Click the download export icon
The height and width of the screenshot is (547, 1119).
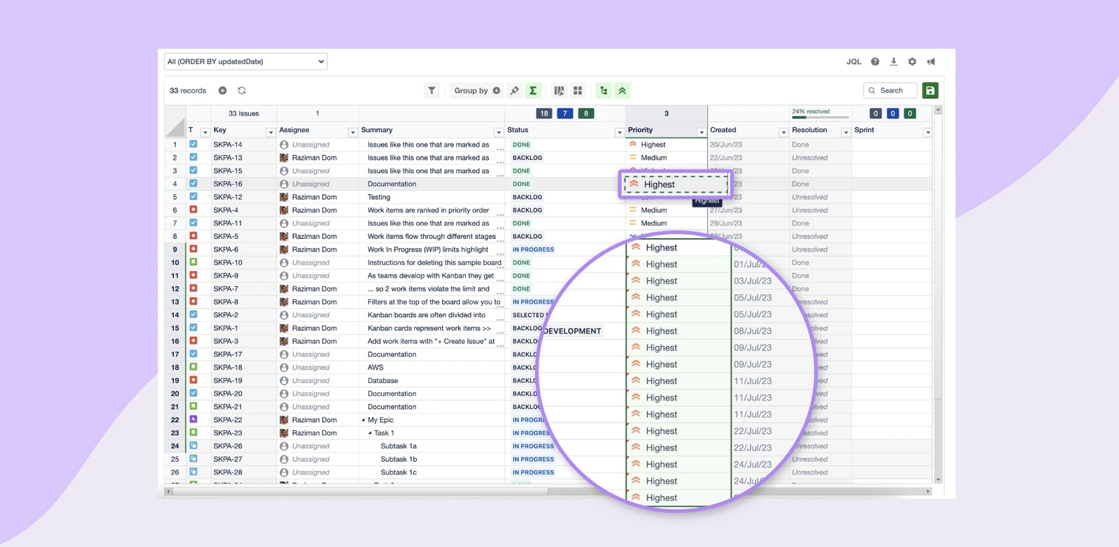pyautogui.click(x=893, y=61)
